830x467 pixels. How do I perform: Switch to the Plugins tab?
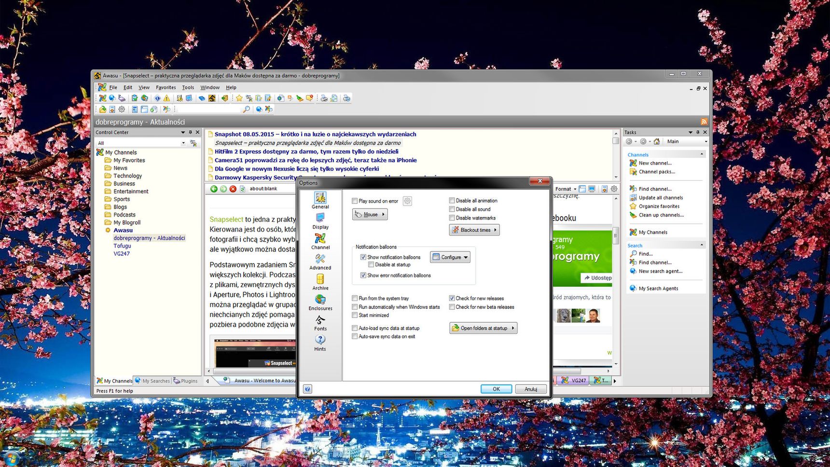(186, 381)
